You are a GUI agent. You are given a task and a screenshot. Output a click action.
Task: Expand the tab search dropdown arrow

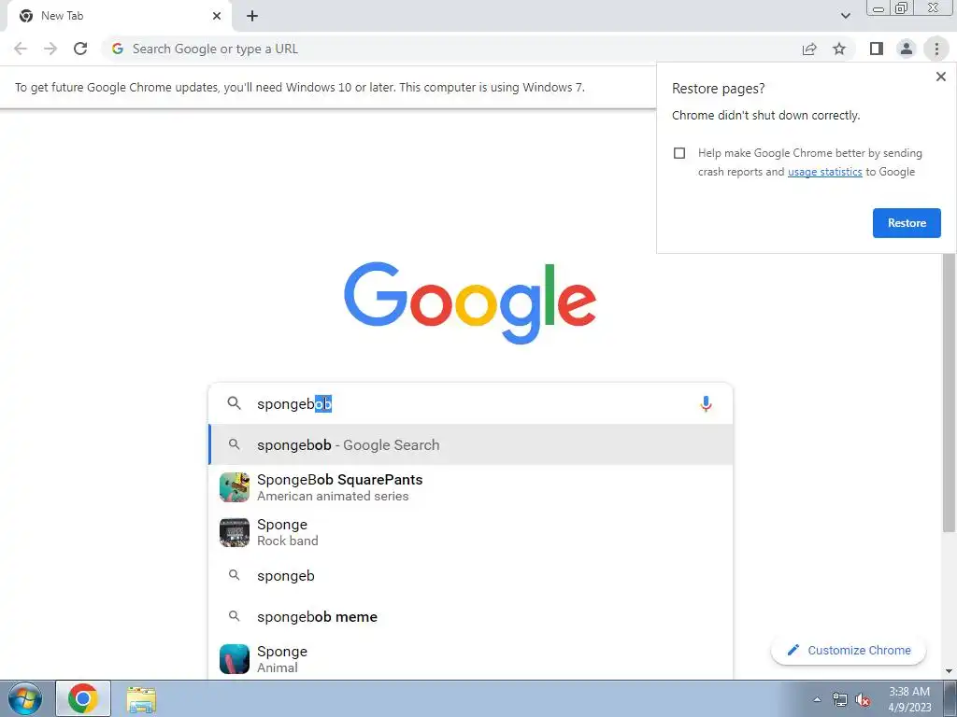[x=845, y=16]
